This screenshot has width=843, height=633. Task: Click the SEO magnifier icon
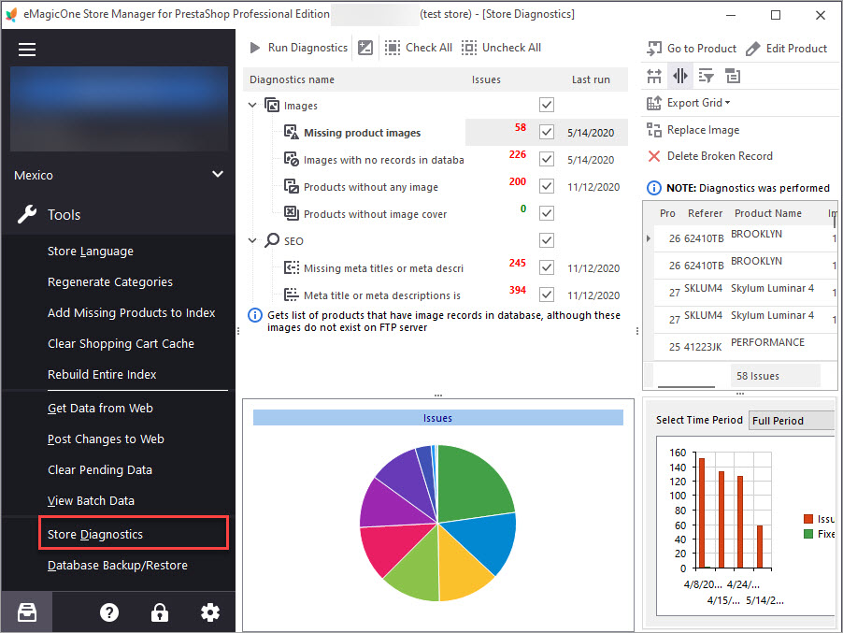point(272,240)
